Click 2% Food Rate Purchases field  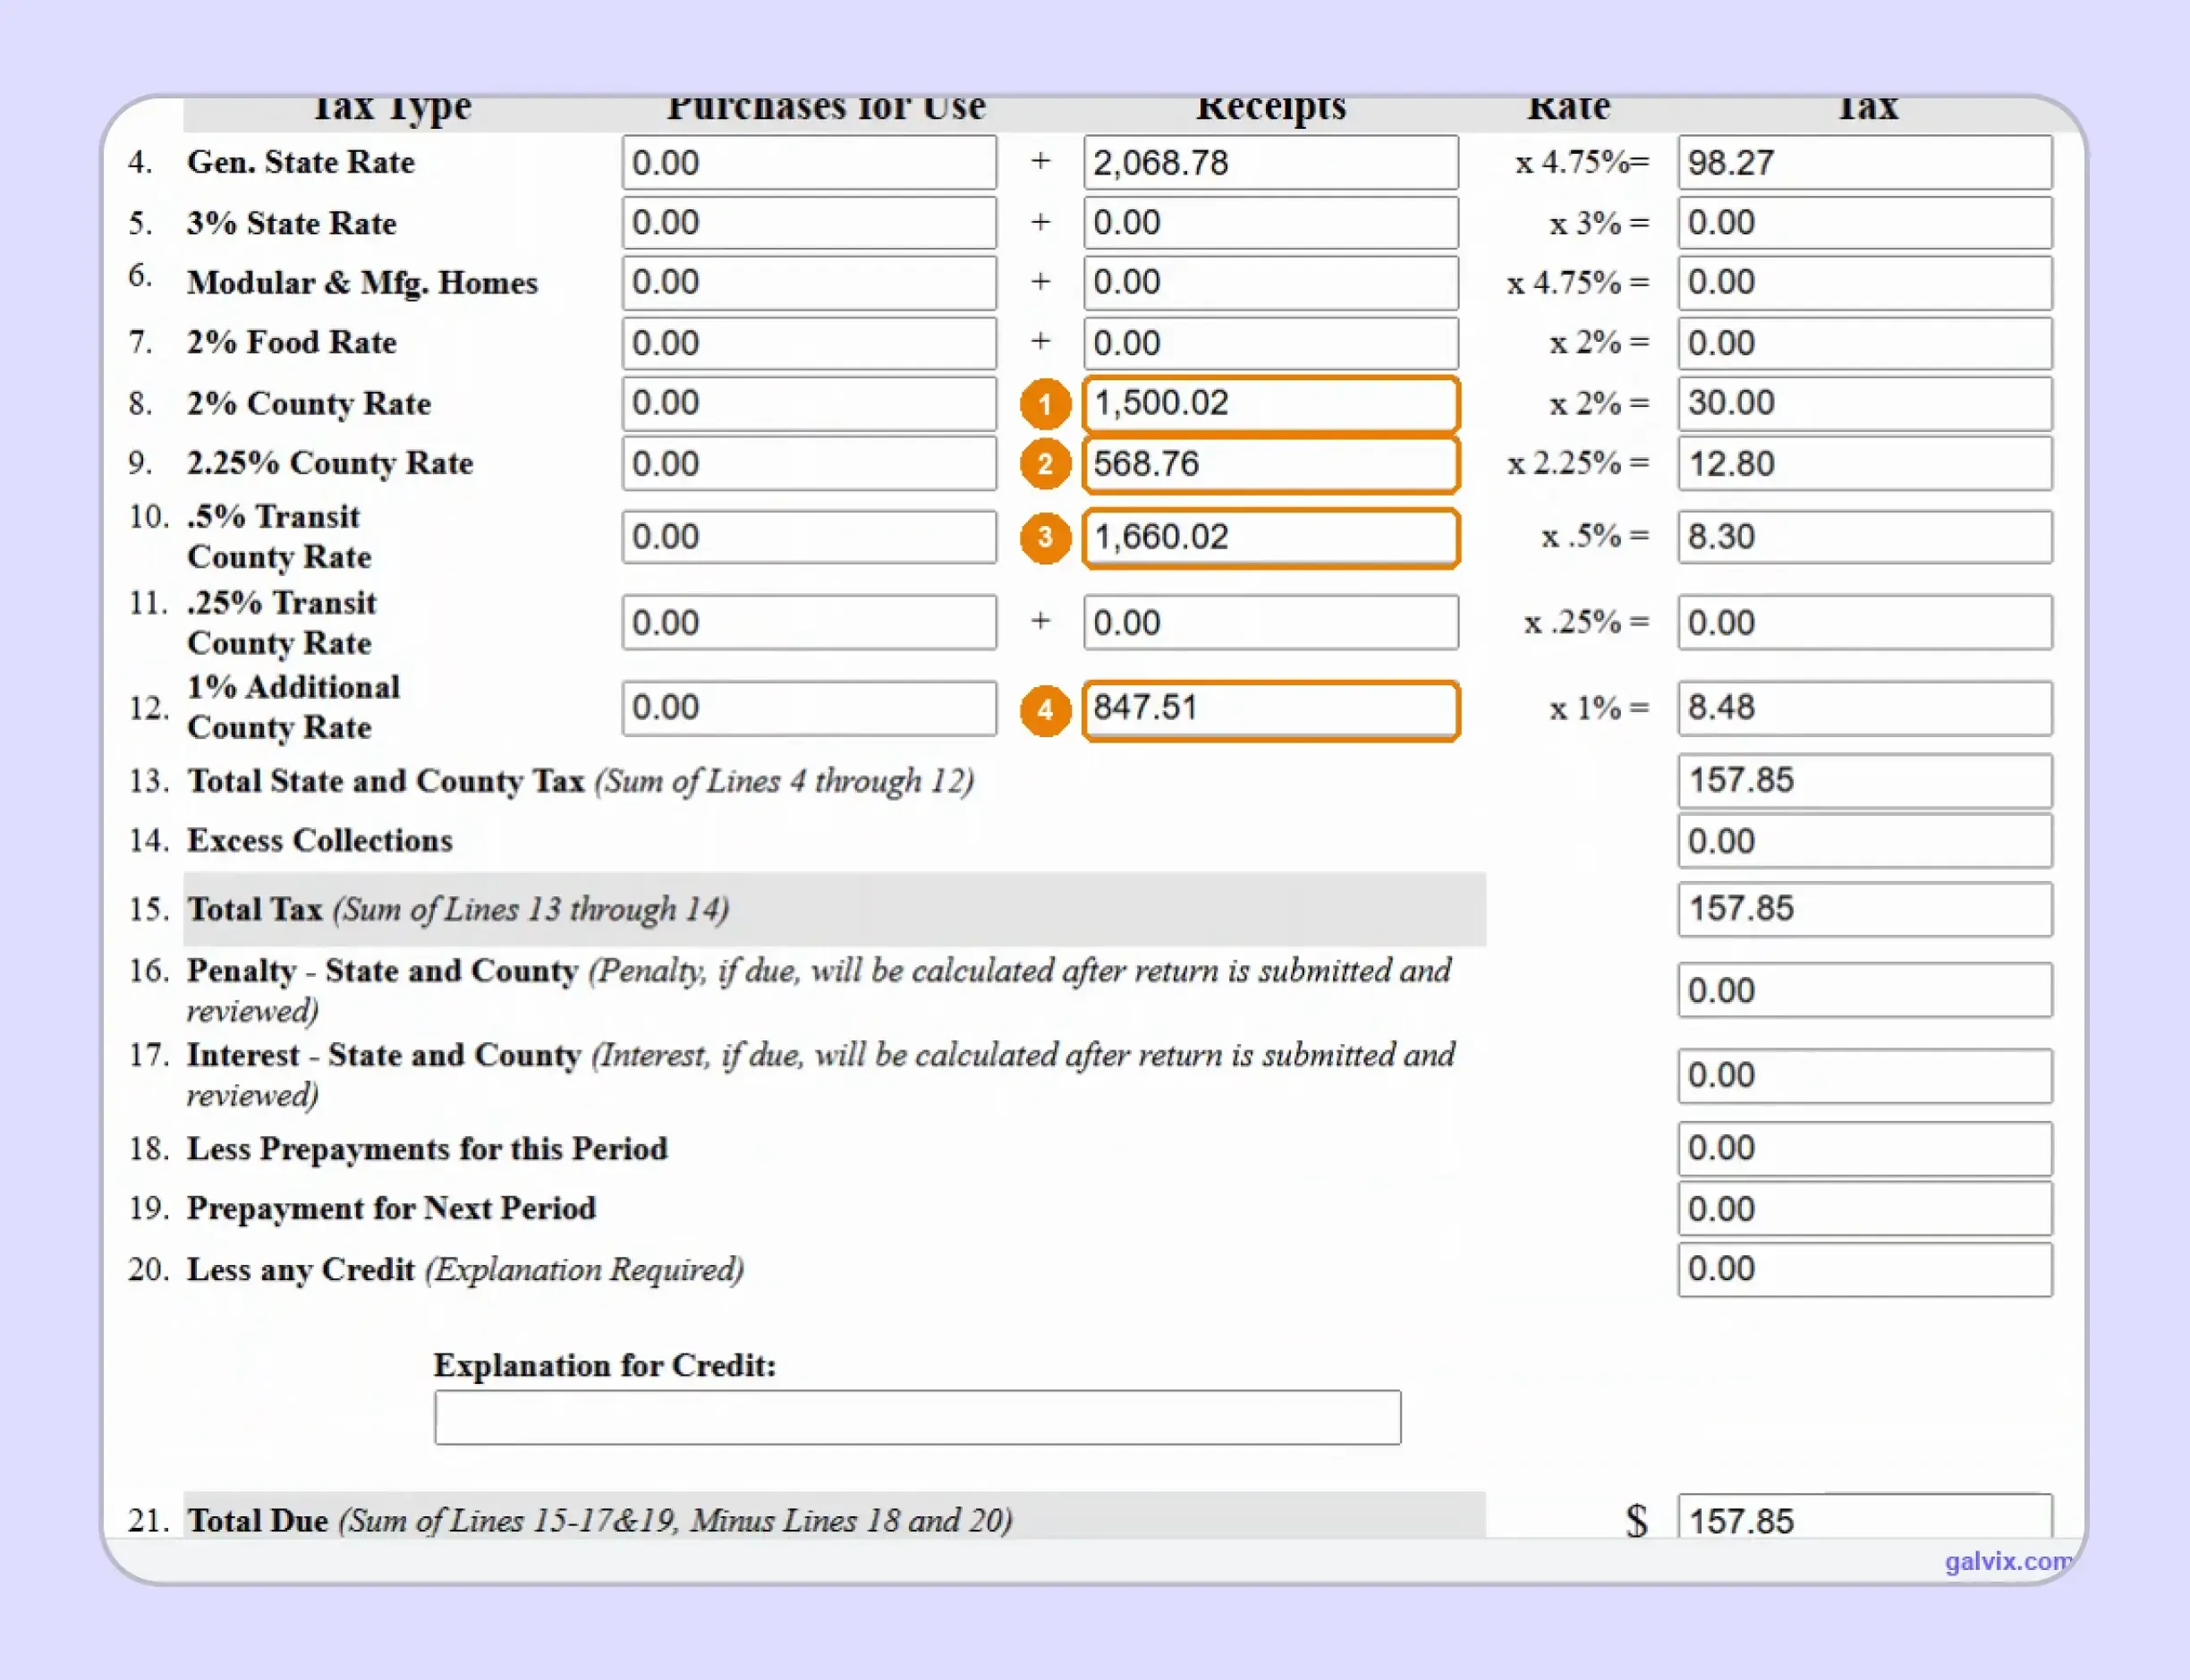coord(809,343)
